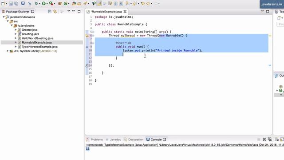Open the New Java Class dropdown arrow
This screenshot has width=284, height=160.
[69, 4]
